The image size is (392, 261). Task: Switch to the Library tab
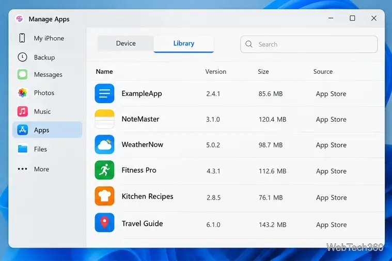[184, 44]
